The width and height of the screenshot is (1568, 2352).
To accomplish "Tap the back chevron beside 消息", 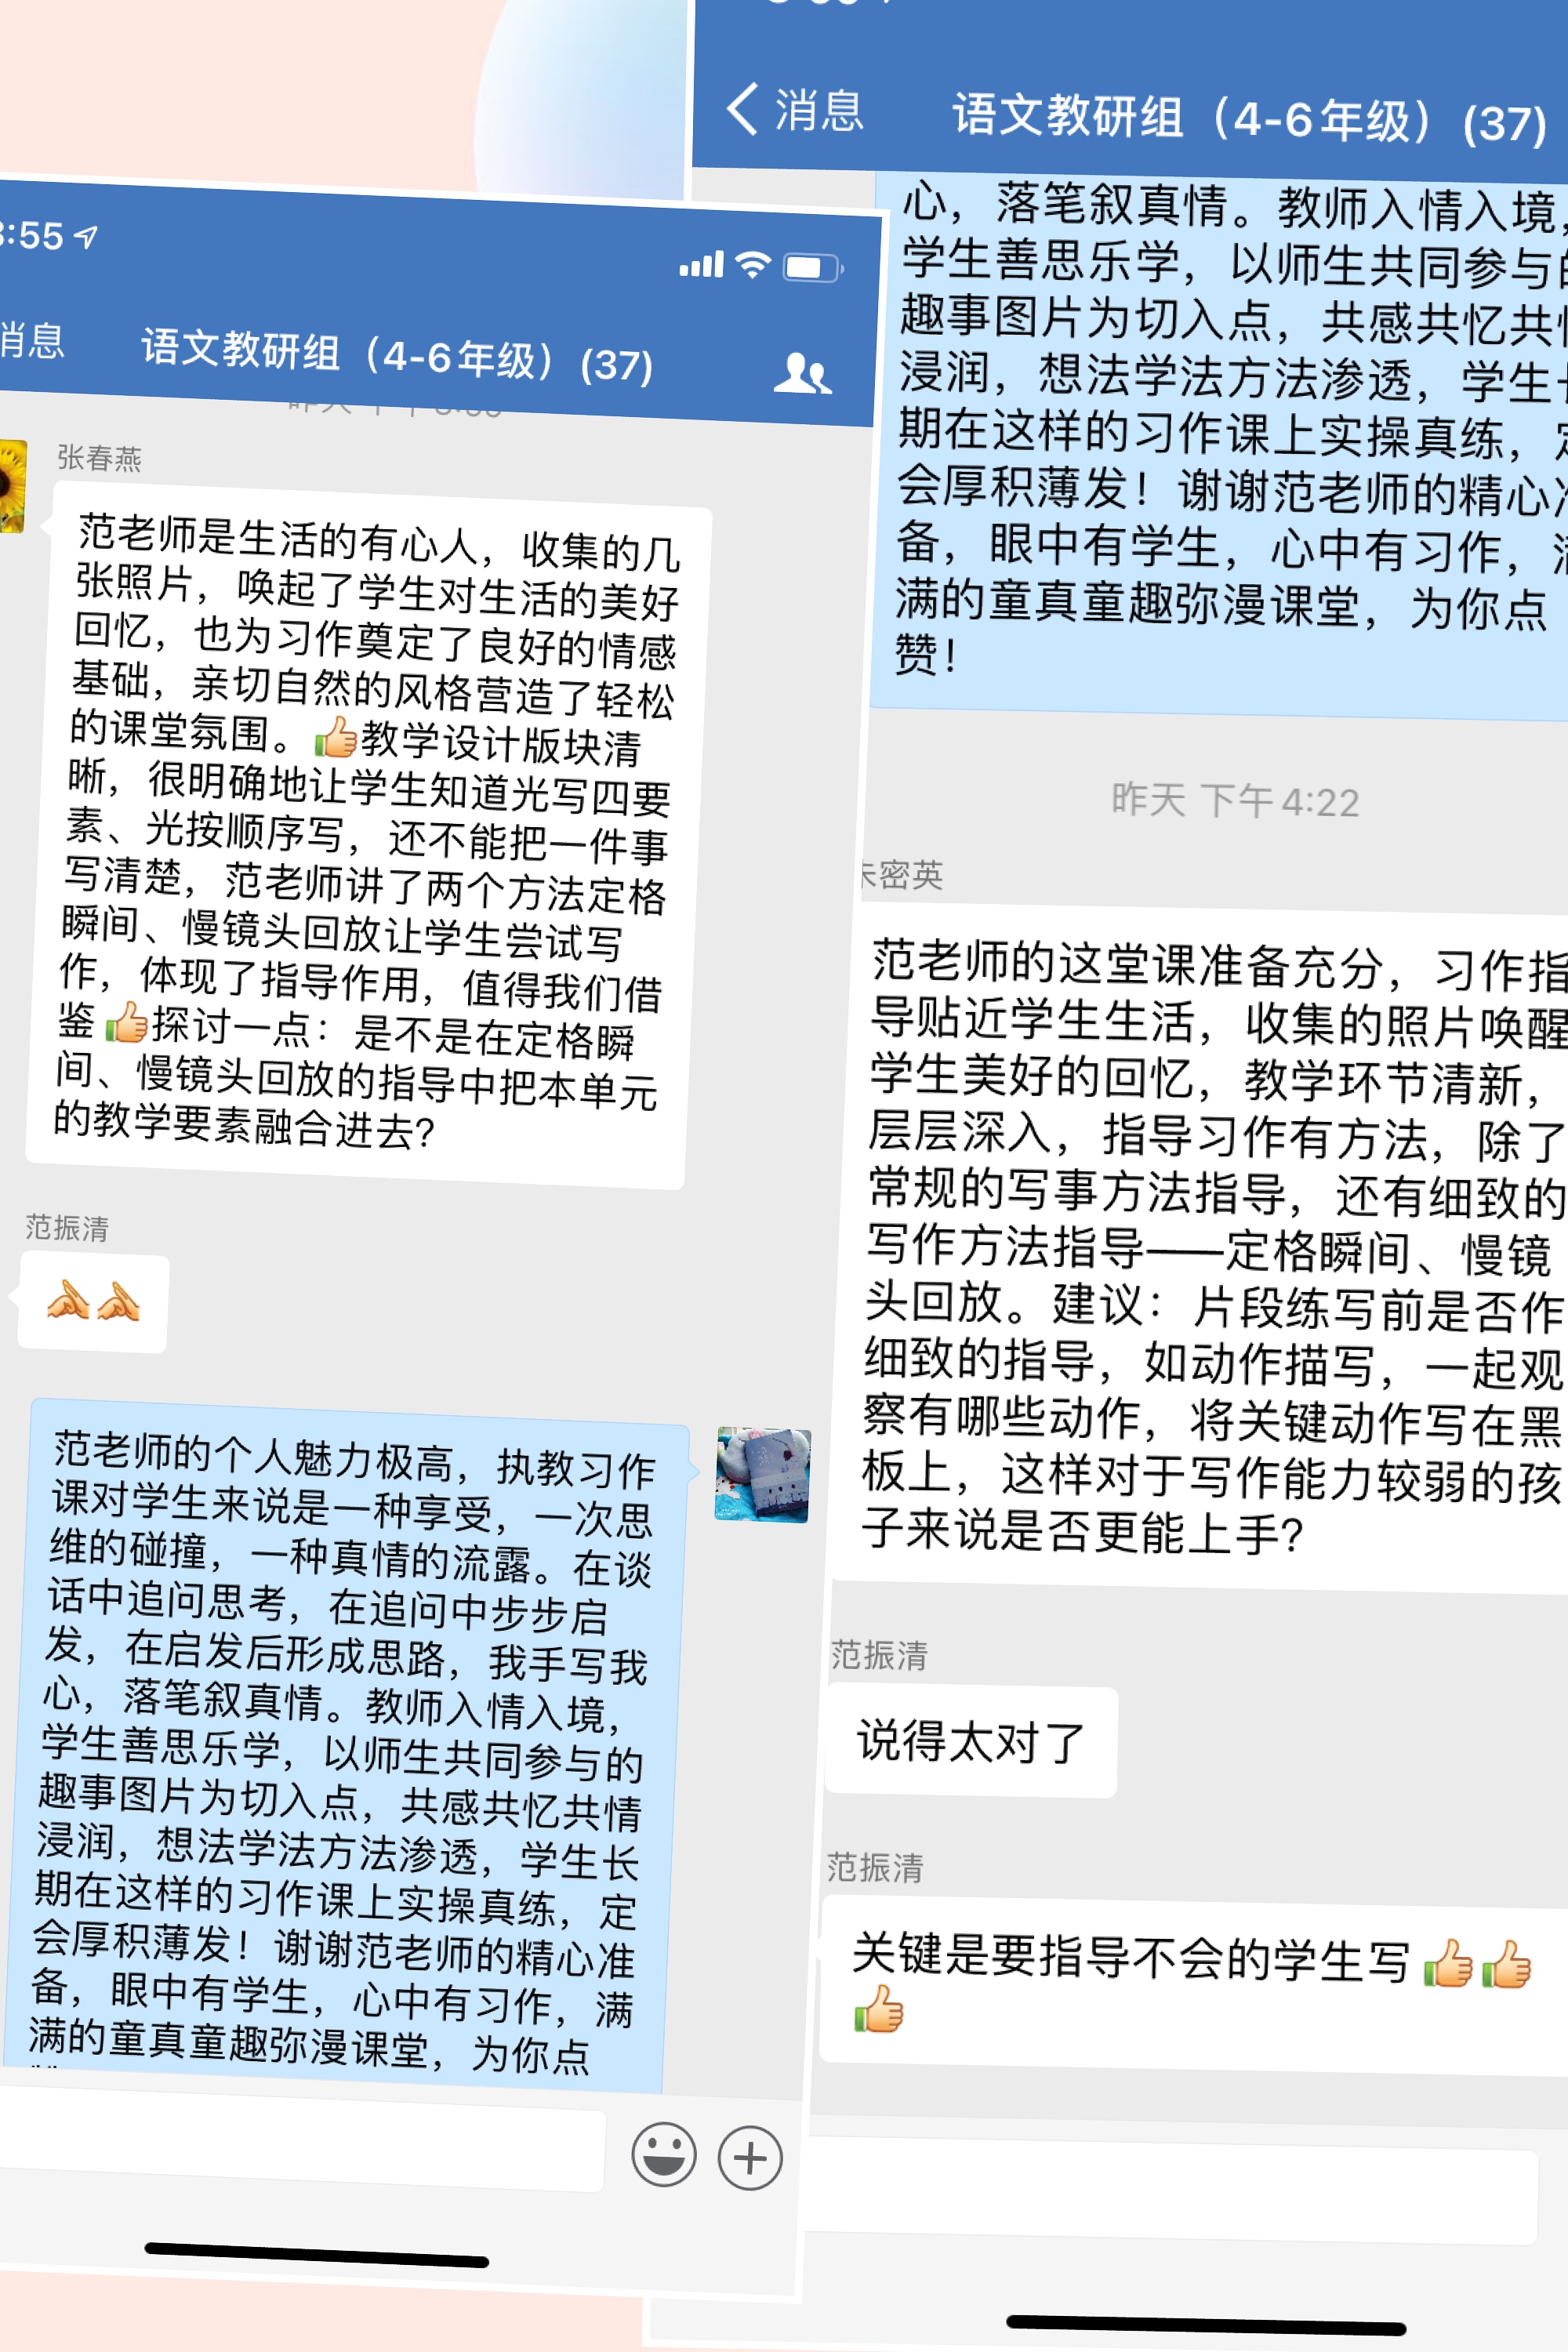I will (x=742, y=108).
